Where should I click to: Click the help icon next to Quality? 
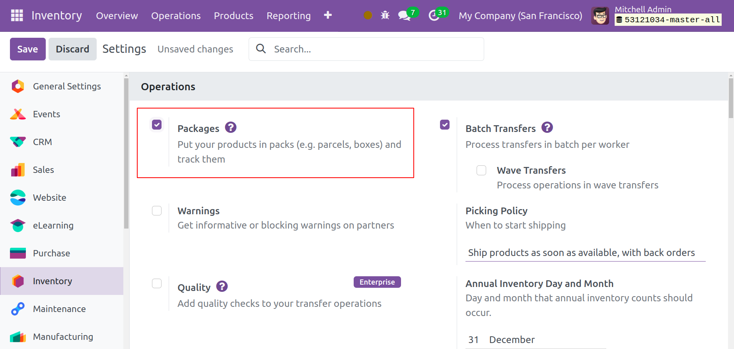(222, 286)
